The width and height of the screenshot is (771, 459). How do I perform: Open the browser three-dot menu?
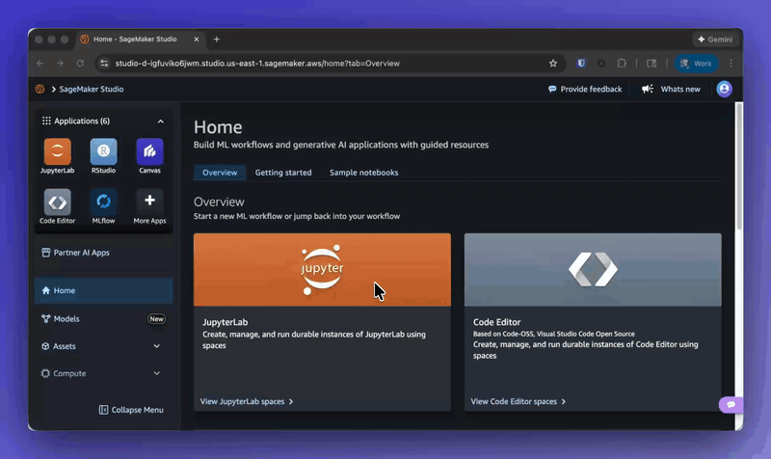(x=731, y=64)
